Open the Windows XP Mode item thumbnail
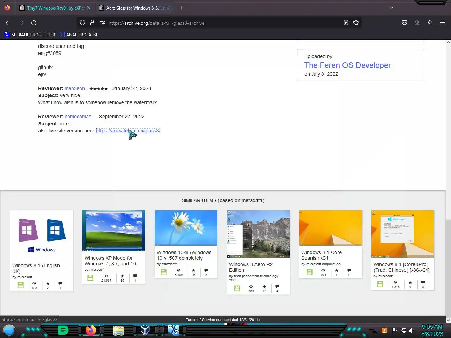The height and width of the screenshot is (338, 451). pos(114,231)
